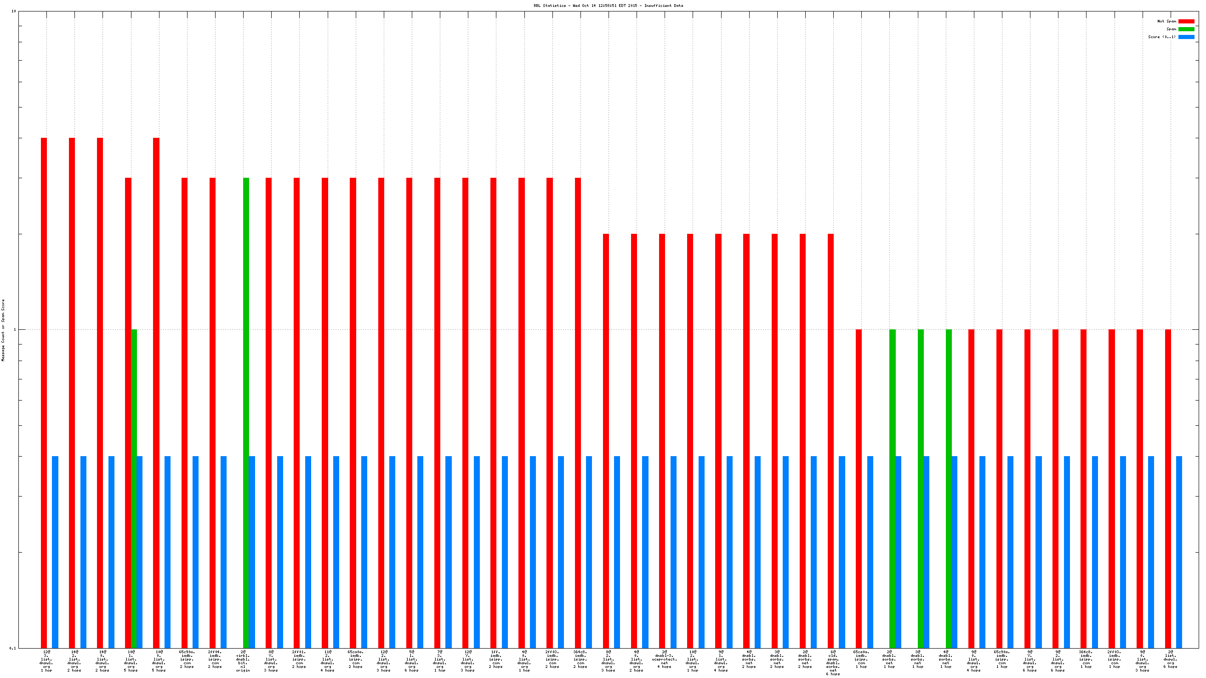Click the red bar for 65ca0a.iadb.isipp.com 1 hop
Image resolution: width=1206 pixels, height=678 pixels.
click(859, 486)
